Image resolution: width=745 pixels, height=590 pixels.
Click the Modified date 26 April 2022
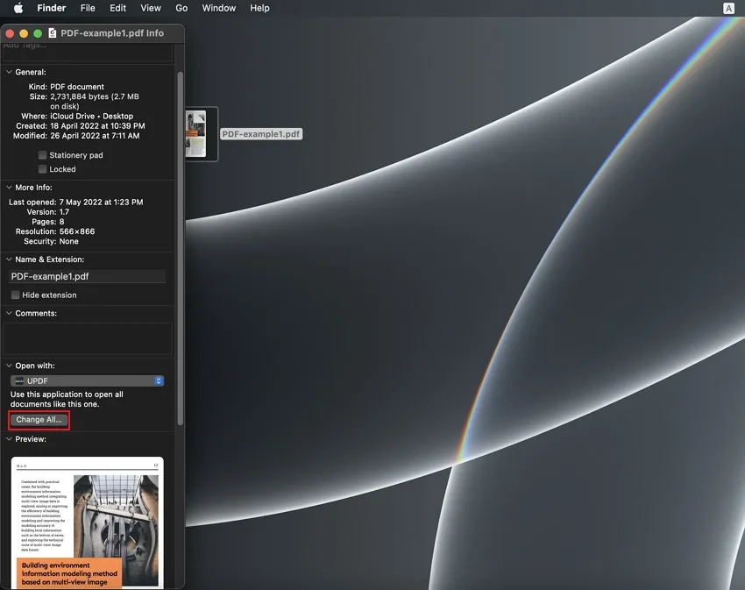tap(95, 136)
